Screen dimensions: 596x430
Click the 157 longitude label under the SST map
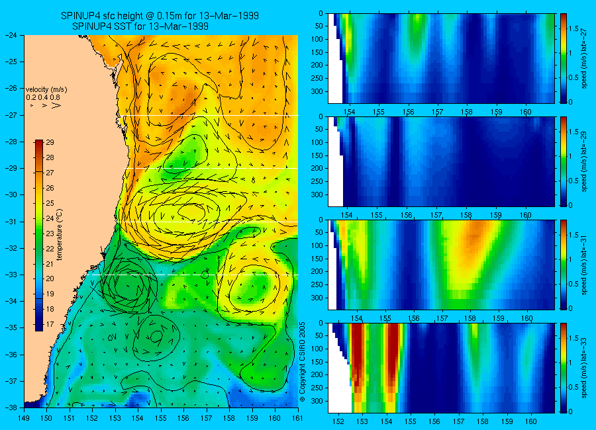[x=207, y=419]
